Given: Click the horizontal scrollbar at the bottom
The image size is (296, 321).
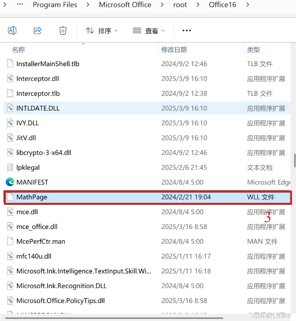Looking at the screenshot, I should click(114, 318).
